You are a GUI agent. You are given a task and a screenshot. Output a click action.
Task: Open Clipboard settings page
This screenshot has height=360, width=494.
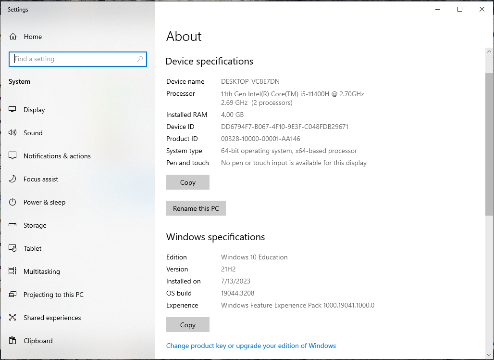[x=77, y=341]
